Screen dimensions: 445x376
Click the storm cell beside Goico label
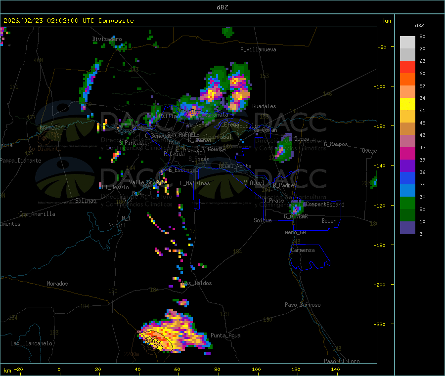coord(283,148)
